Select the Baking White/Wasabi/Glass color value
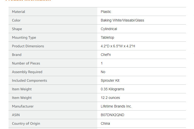The height and width of the screenshot is (129, 194). (122, 20)
